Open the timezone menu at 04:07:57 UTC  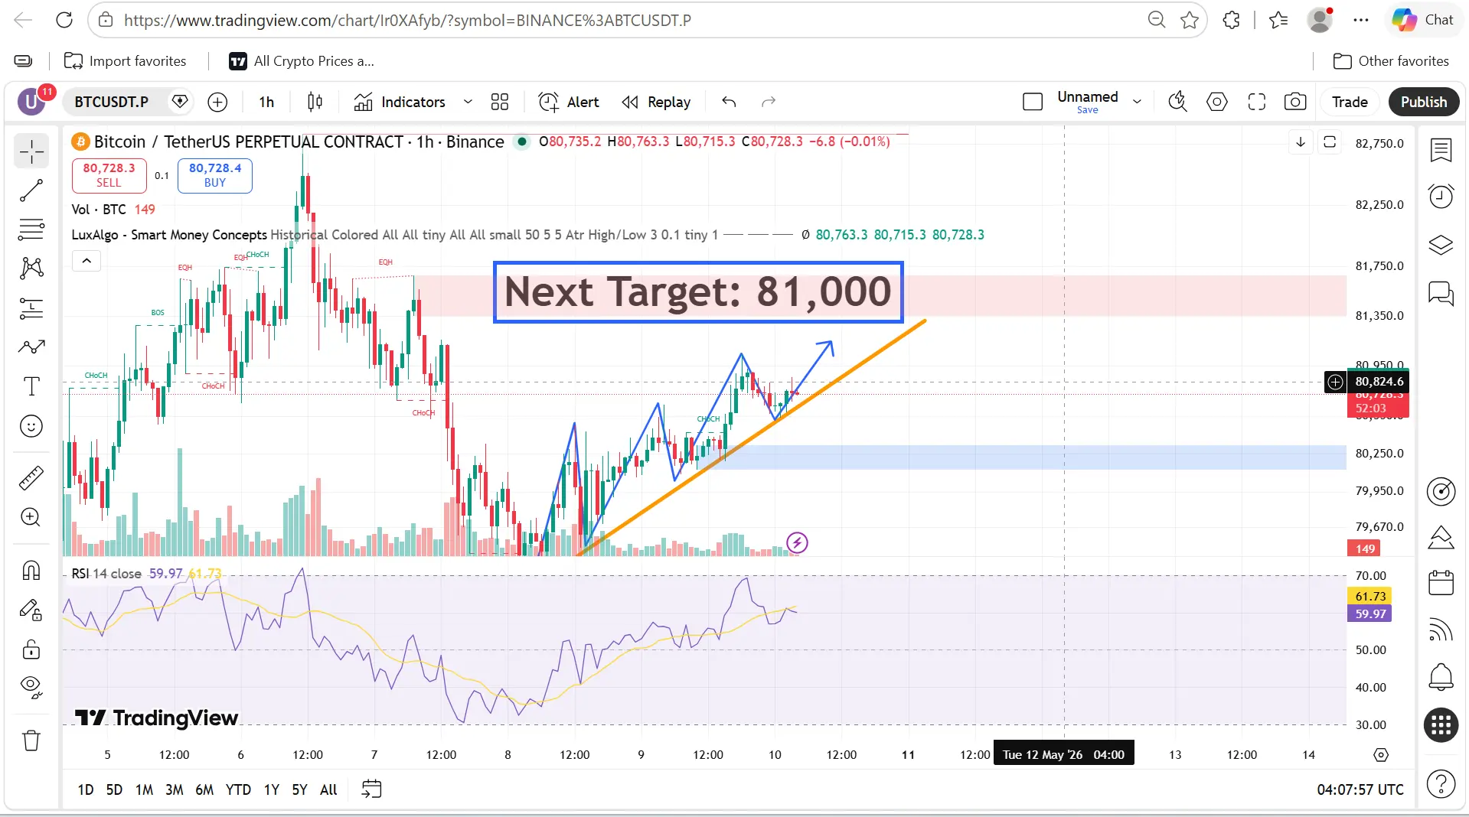click(1360, 789)
